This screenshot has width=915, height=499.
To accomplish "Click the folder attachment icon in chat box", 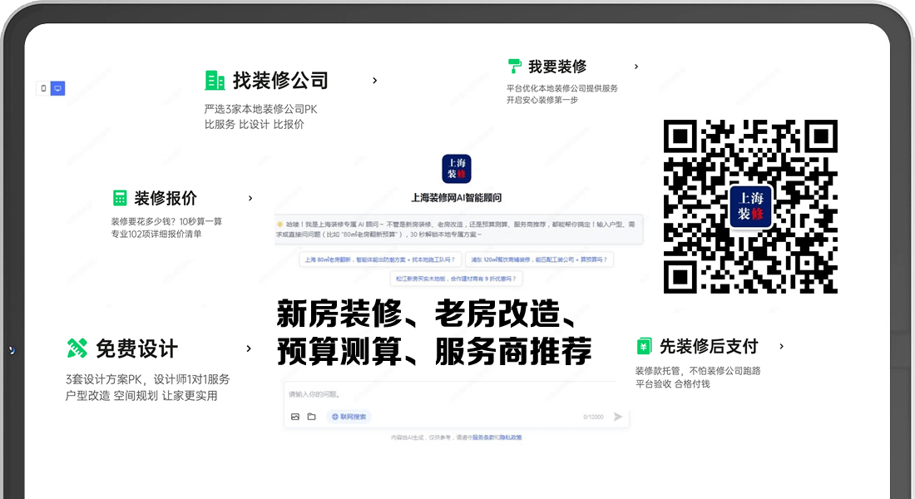I will click(311, 417).
